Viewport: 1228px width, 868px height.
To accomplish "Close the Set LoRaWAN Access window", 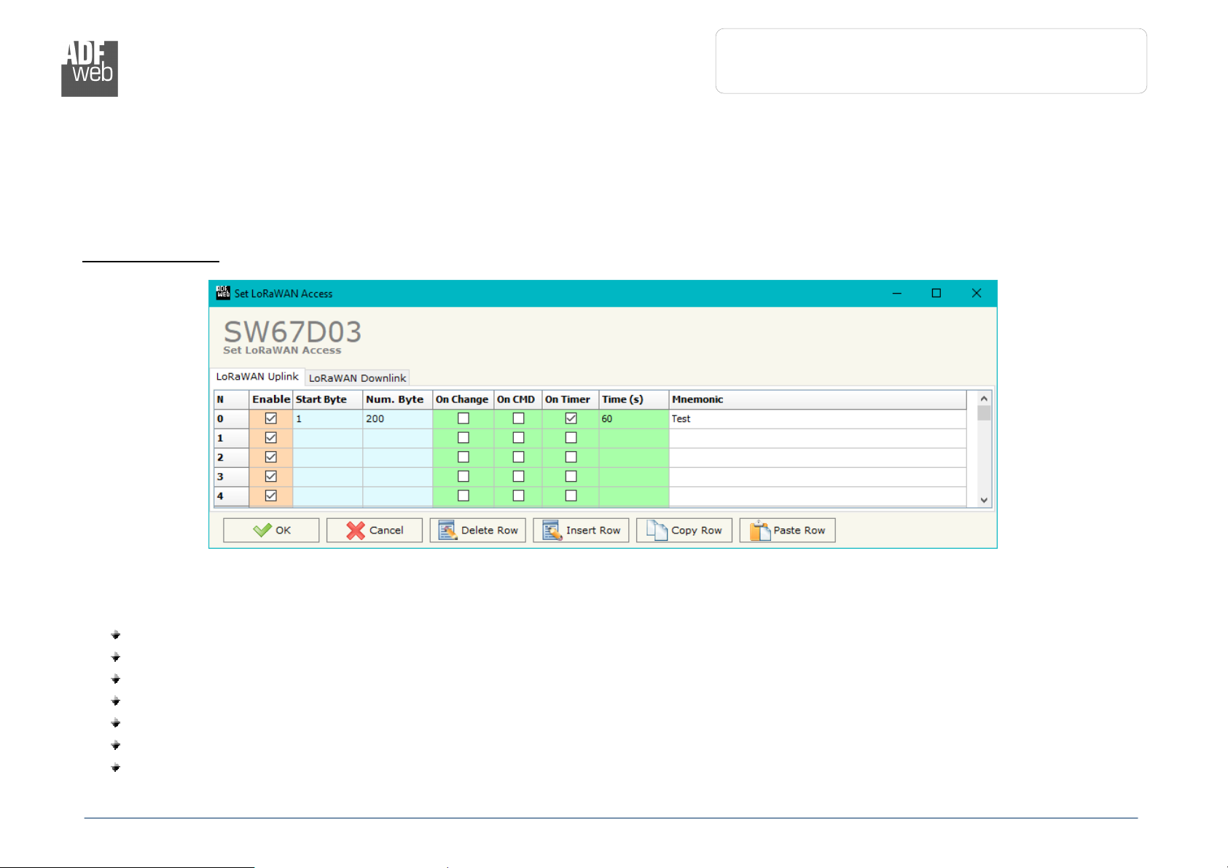I will click(977, 293).
